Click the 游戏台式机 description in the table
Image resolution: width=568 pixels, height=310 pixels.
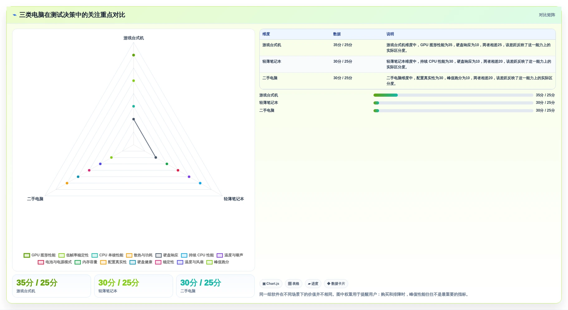click(x=469, y=48)
